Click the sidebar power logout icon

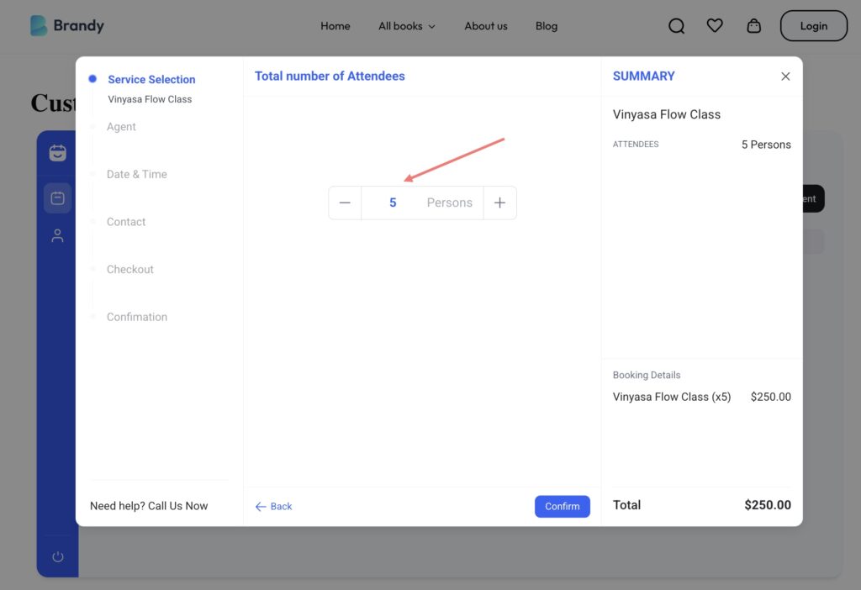click(58, 556)
